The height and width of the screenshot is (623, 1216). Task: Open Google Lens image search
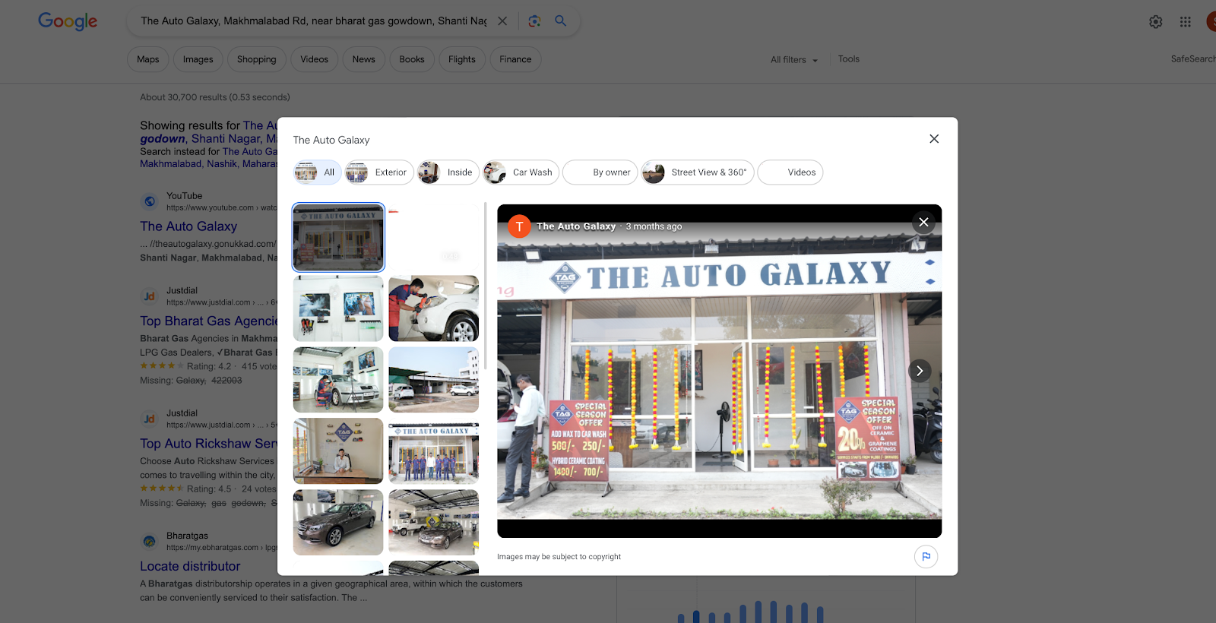(x=534, y=21)
